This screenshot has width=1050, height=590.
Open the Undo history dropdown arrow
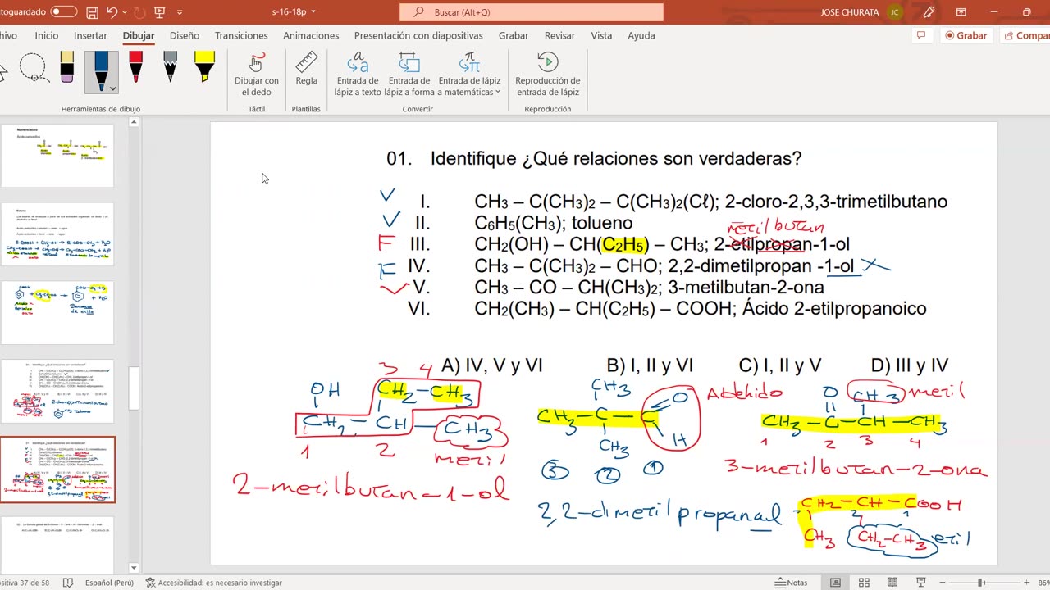click(x=125, y=12)
